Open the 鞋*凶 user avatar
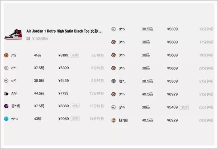 114,120
